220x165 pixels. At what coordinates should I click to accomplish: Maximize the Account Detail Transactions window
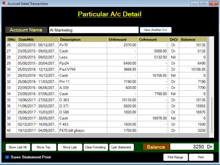coord(204,4)
